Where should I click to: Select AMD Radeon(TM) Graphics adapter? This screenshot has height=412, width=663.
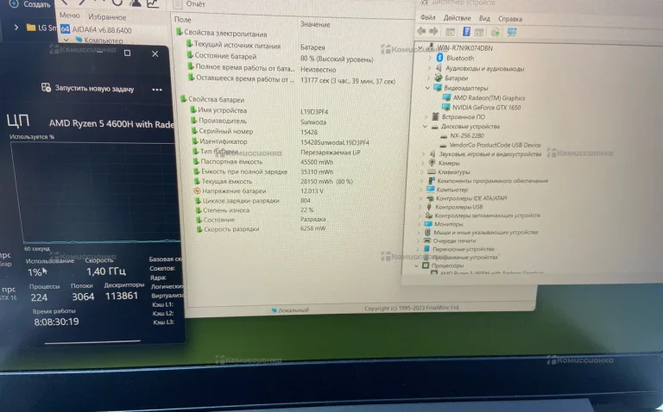[488, 97]
